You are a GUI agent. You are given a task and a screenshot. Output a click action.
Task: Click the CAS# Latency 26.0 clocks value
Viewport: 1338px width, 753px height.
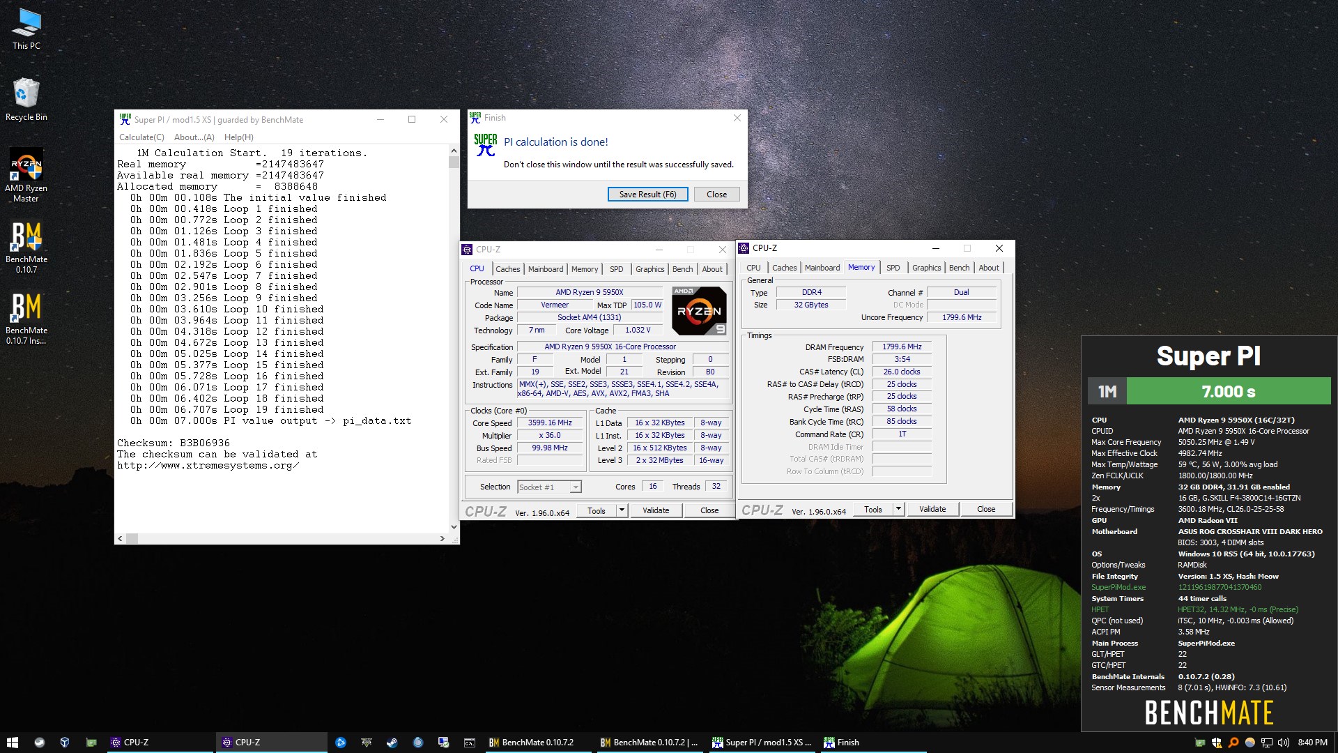click(x=902, y=372)
